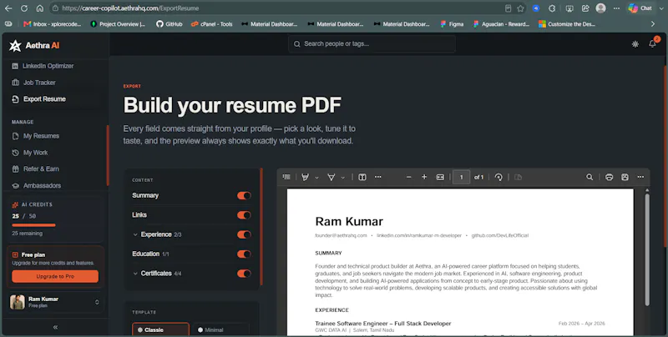
Task: Toggle the PDF viewer contents sidebar
Action: click(x=286, y=177)
